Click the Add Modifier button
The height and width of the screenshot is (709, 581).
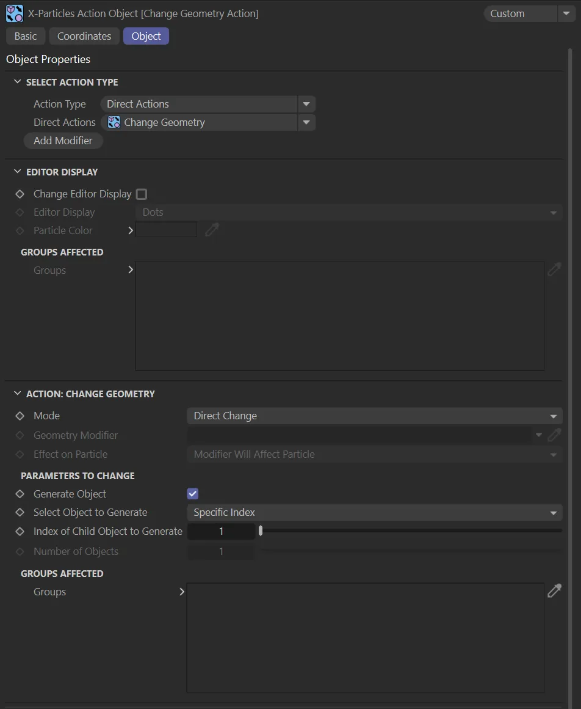tap(63, 141)
